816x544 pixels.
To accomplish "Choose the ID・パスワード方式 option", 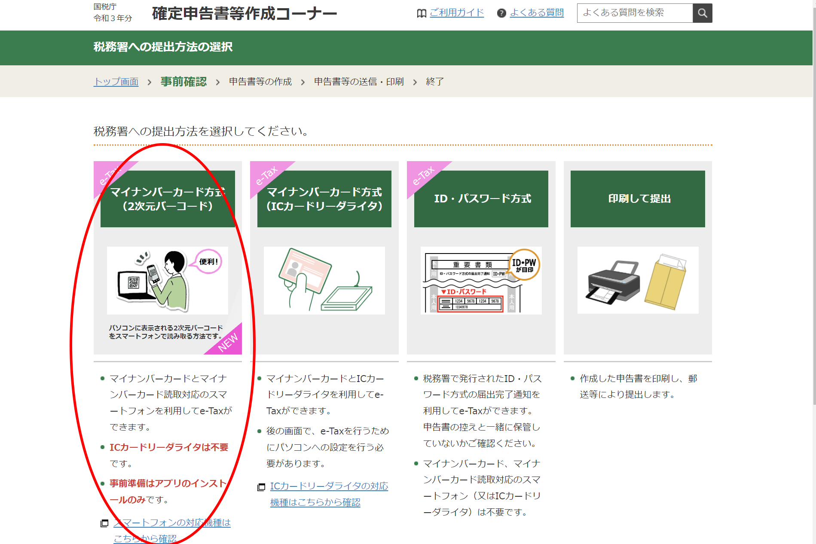I will [x=481, y=199].
